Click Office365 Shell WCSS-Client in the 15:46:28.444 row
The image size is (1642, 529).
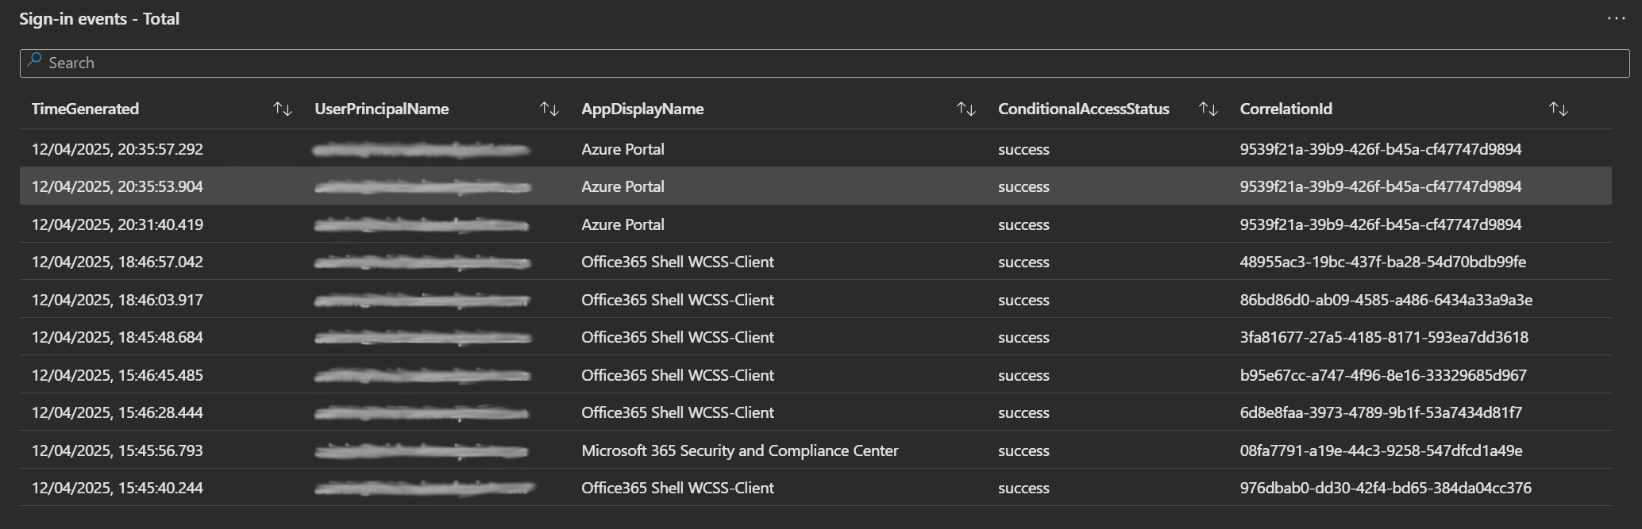point(677,412)
